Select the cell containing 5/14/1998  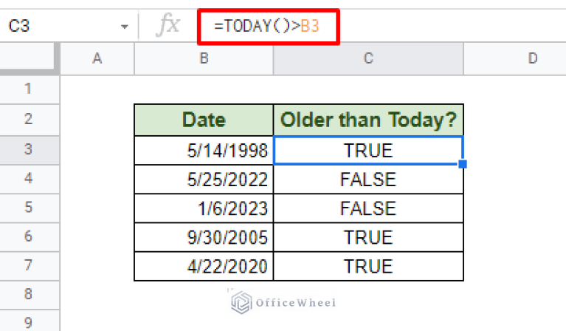[x=204, y=150]
